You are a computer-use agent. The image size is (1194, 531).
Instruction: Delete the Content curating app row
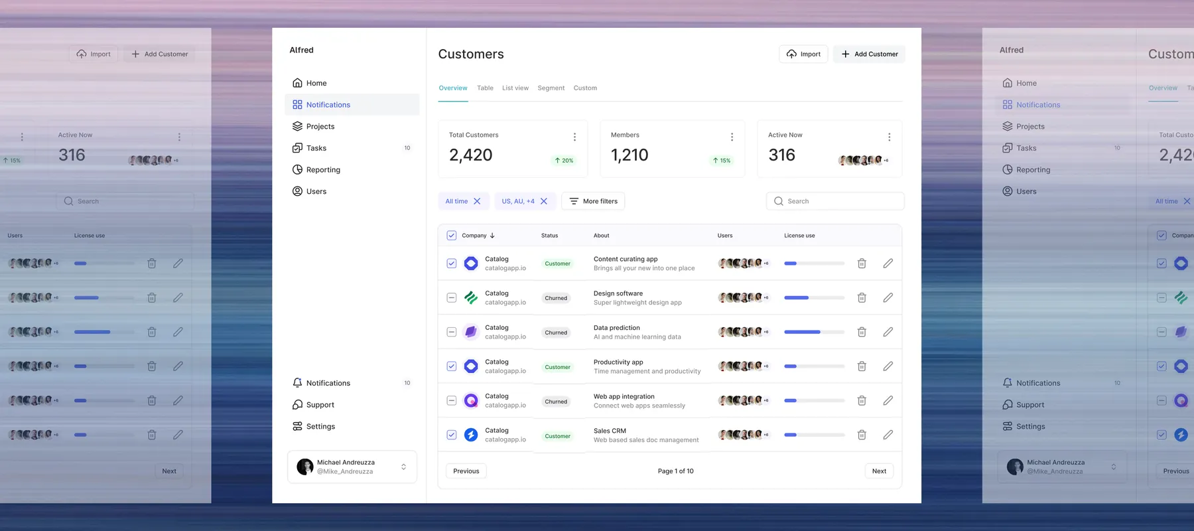[862, 264]
